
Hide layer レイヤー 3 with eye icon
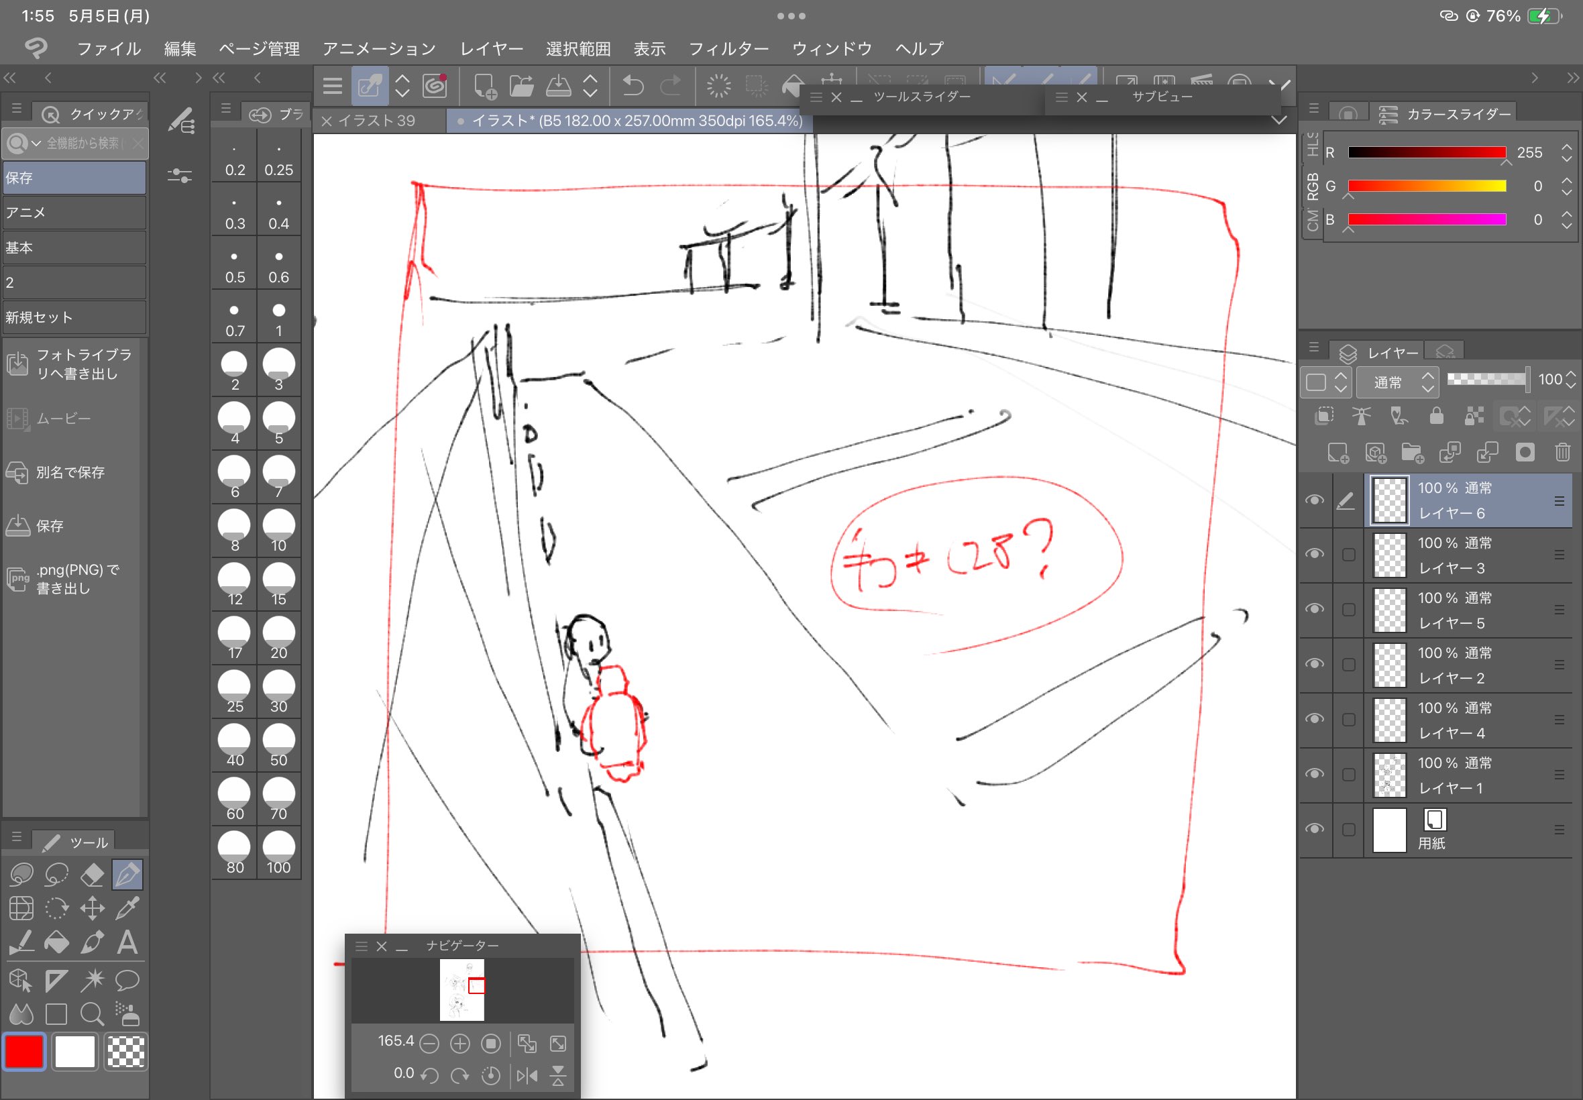(1314, 554)
